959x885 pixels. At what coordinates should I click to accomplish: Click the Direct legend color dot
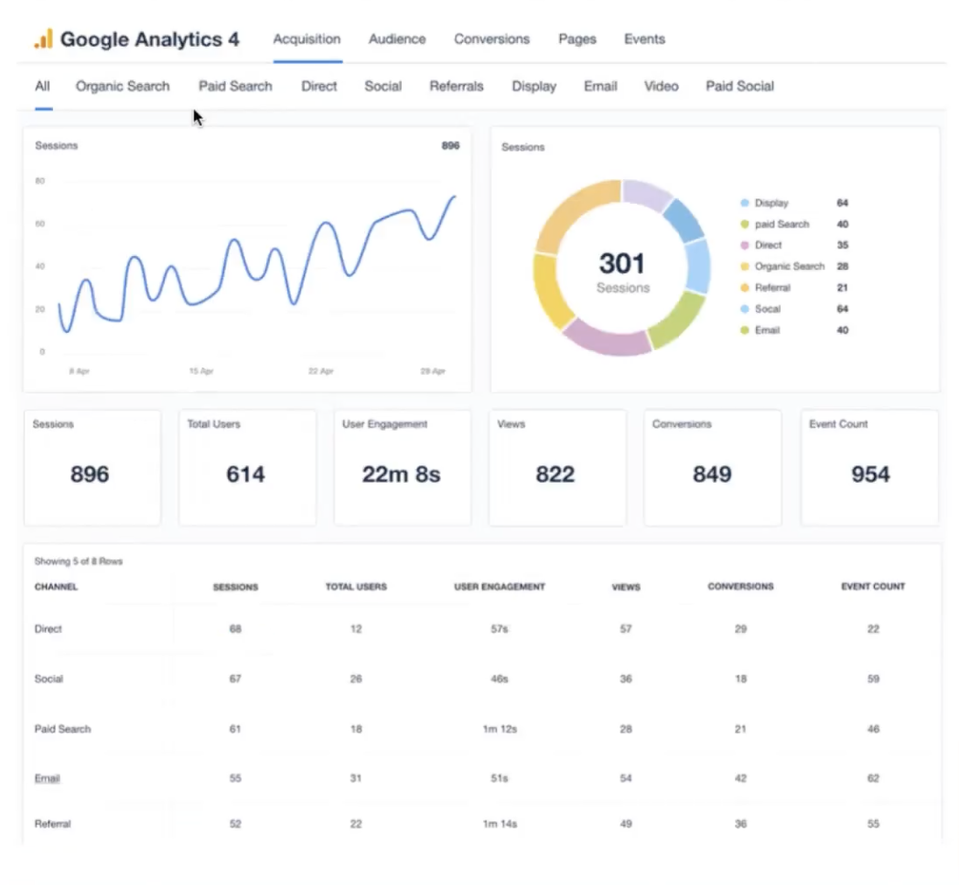pos(744,245)
